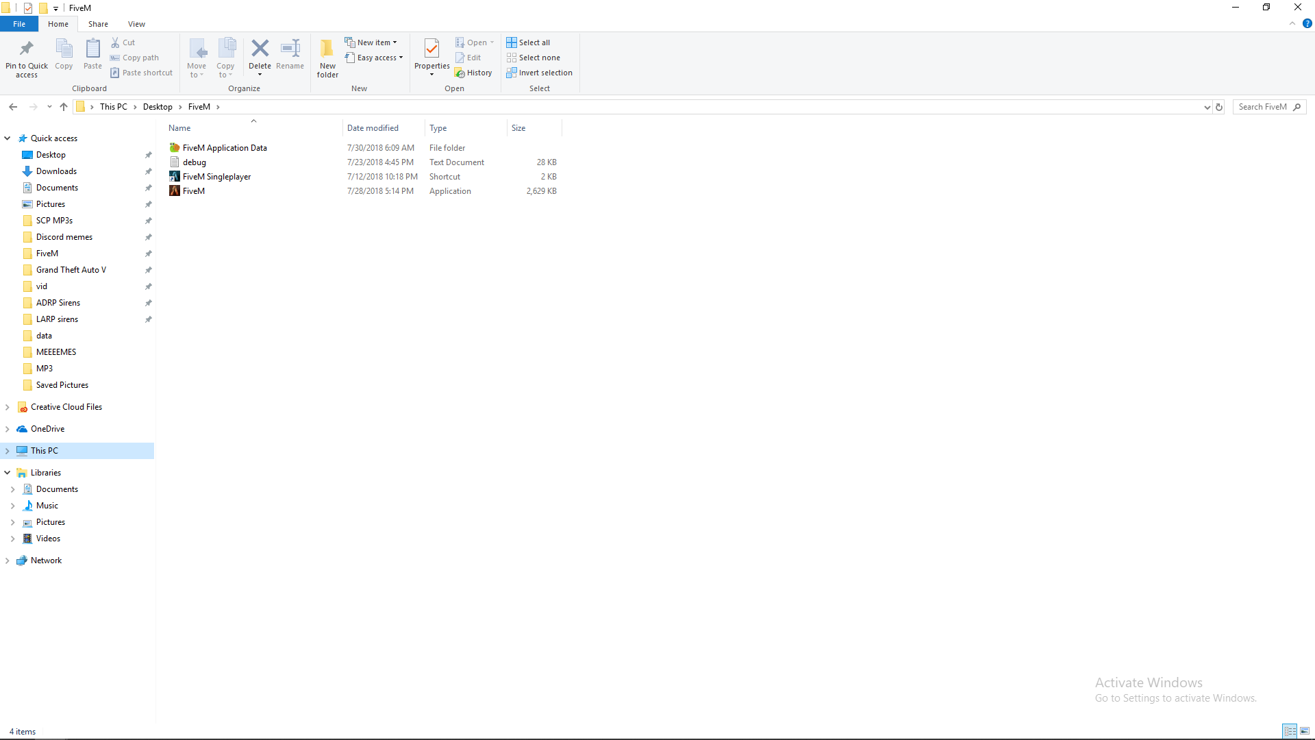The image size is (1315, 740).
Task: Click the Paste clipboard icon
Action: point(92,49)
